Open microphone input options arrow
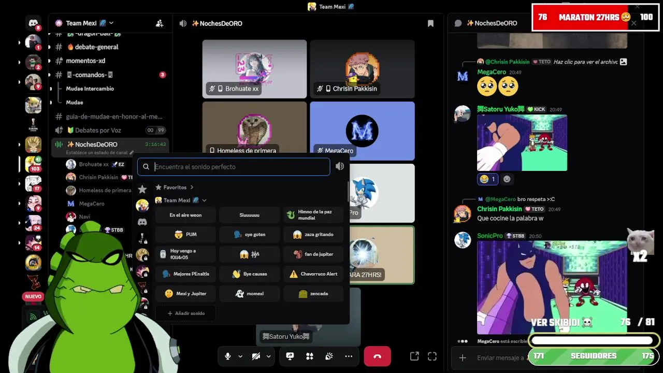 pyautogui.click(x=240, y=356)
